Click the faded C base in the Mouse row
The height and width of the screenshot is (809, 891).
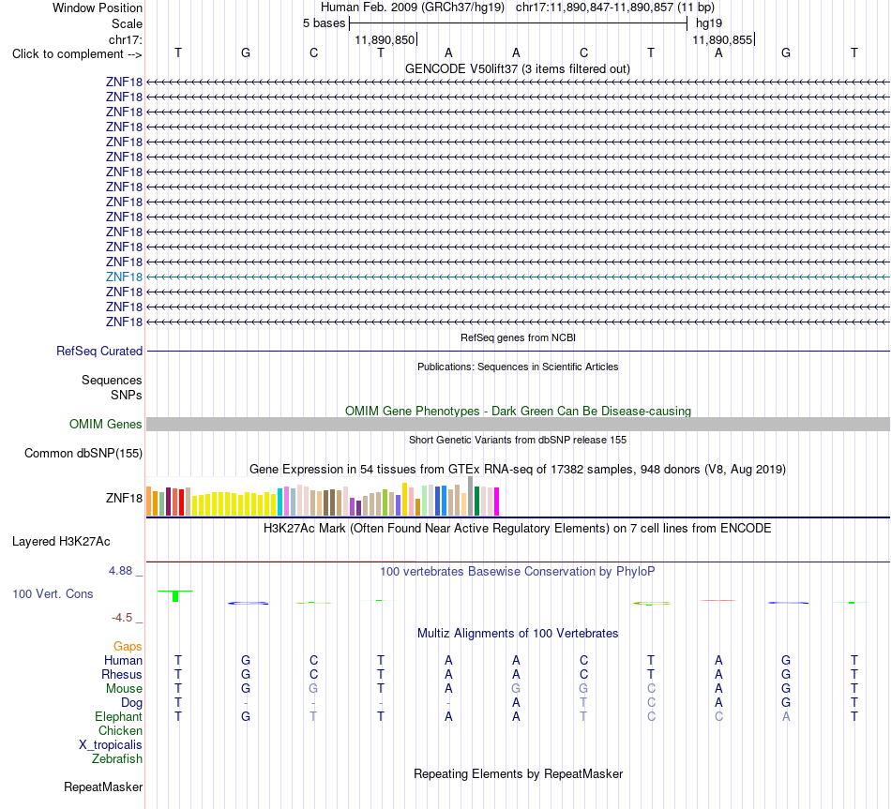(x=651, y=689)
